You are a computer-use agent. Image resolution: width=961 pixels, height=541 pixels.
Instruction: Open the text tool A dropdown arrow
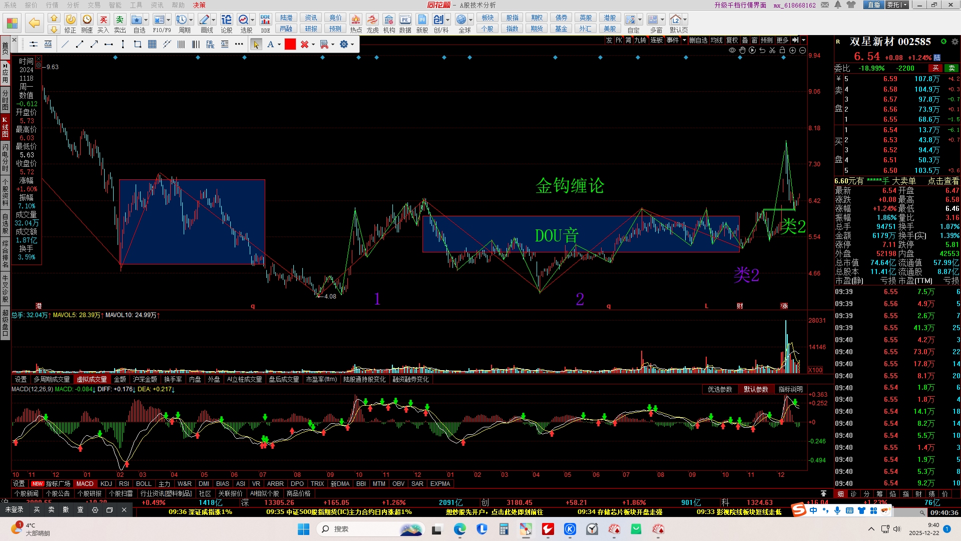(x=279, y=45)
